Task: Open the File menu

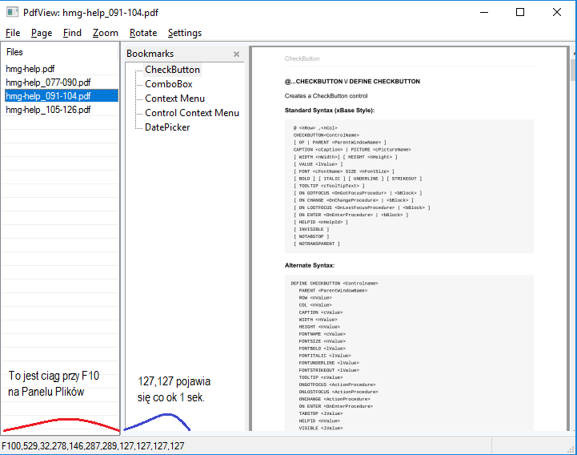Action: [x=13, y=33]
